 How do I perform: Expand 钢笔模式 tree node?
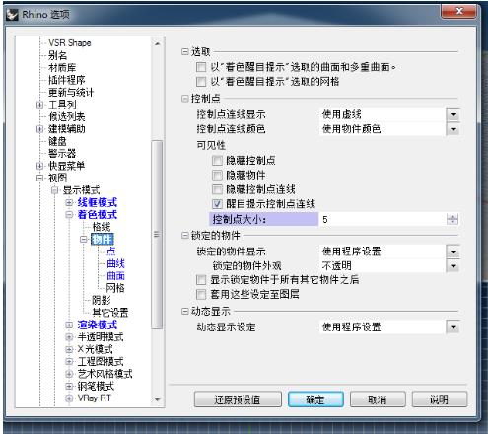click(69, 386)
